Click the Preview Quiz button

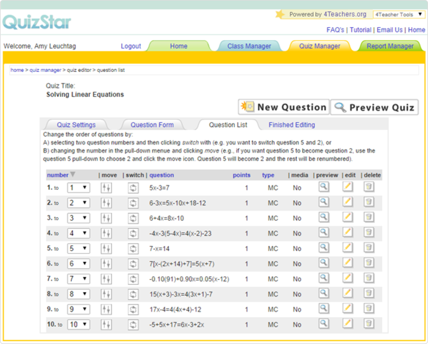[374, 107]
